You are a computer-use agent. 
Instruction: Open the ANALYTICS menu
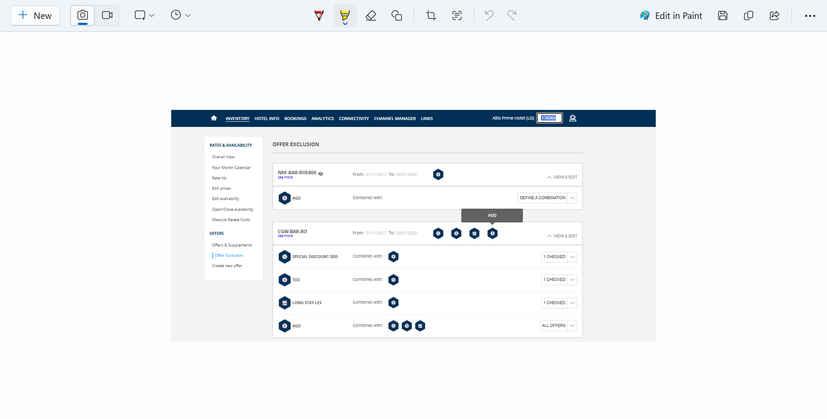[323, 119]
